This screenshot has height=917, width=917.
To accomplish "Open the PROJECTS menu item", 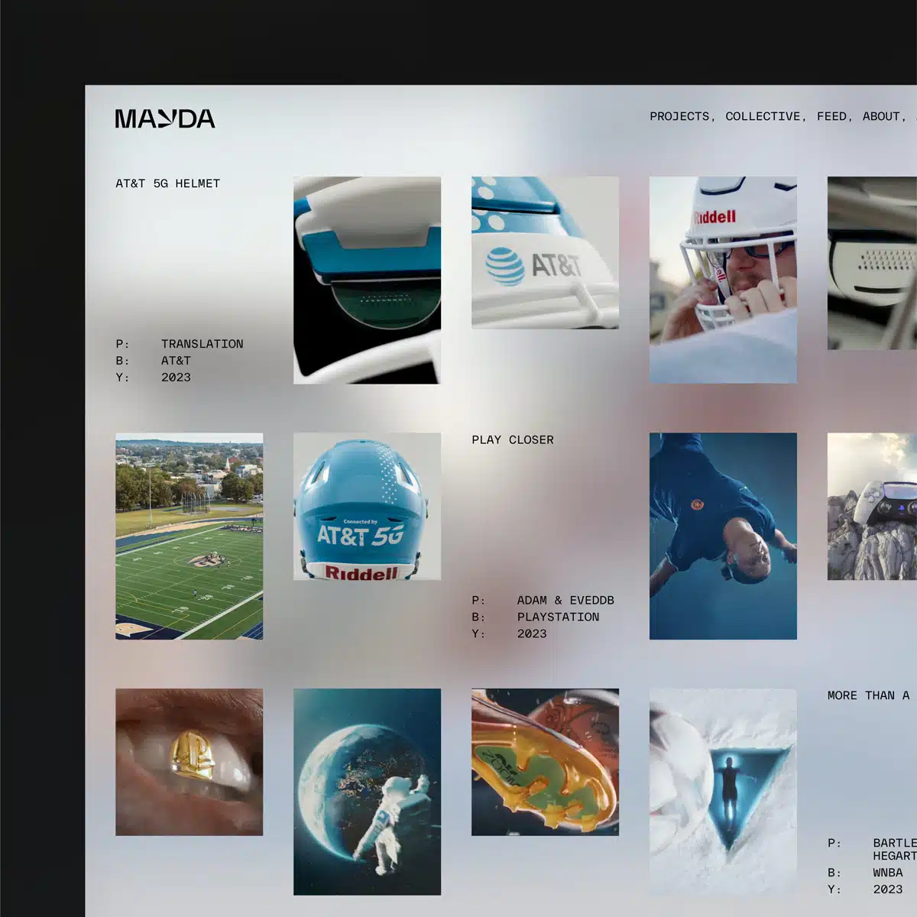I will (x=679, y=116).
